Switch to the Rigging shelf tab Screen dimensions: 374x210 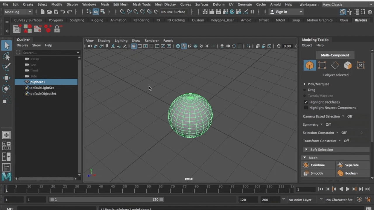click(97, 20)
